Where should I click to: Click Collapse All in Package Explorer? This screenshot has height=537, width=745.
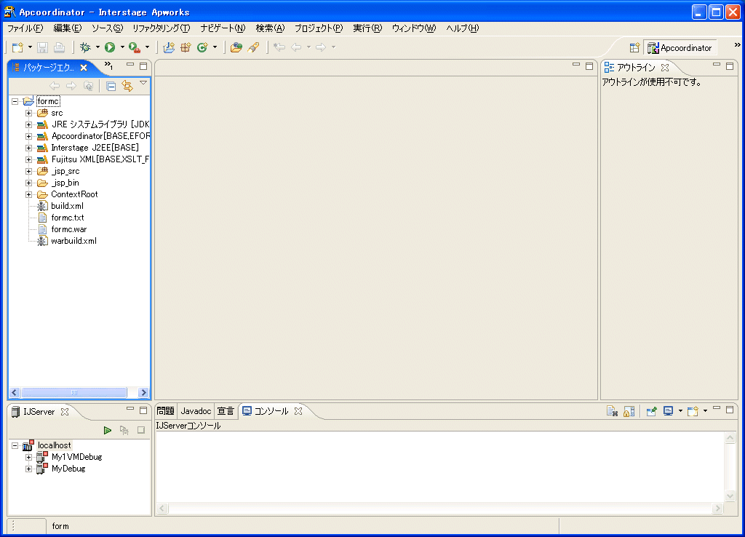pyautogui.click(x=111, y=86)
